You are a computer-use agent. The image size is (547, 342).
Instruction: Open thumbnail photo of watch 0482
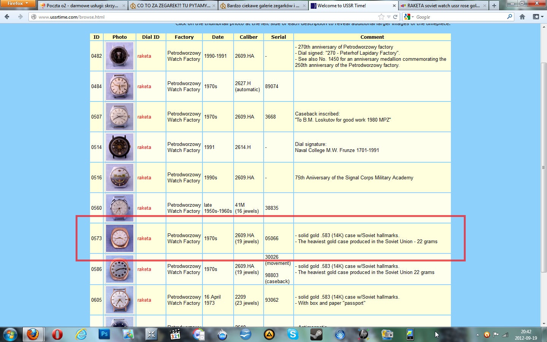(120, 56)
